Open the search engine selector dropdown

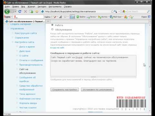(125, 12)
